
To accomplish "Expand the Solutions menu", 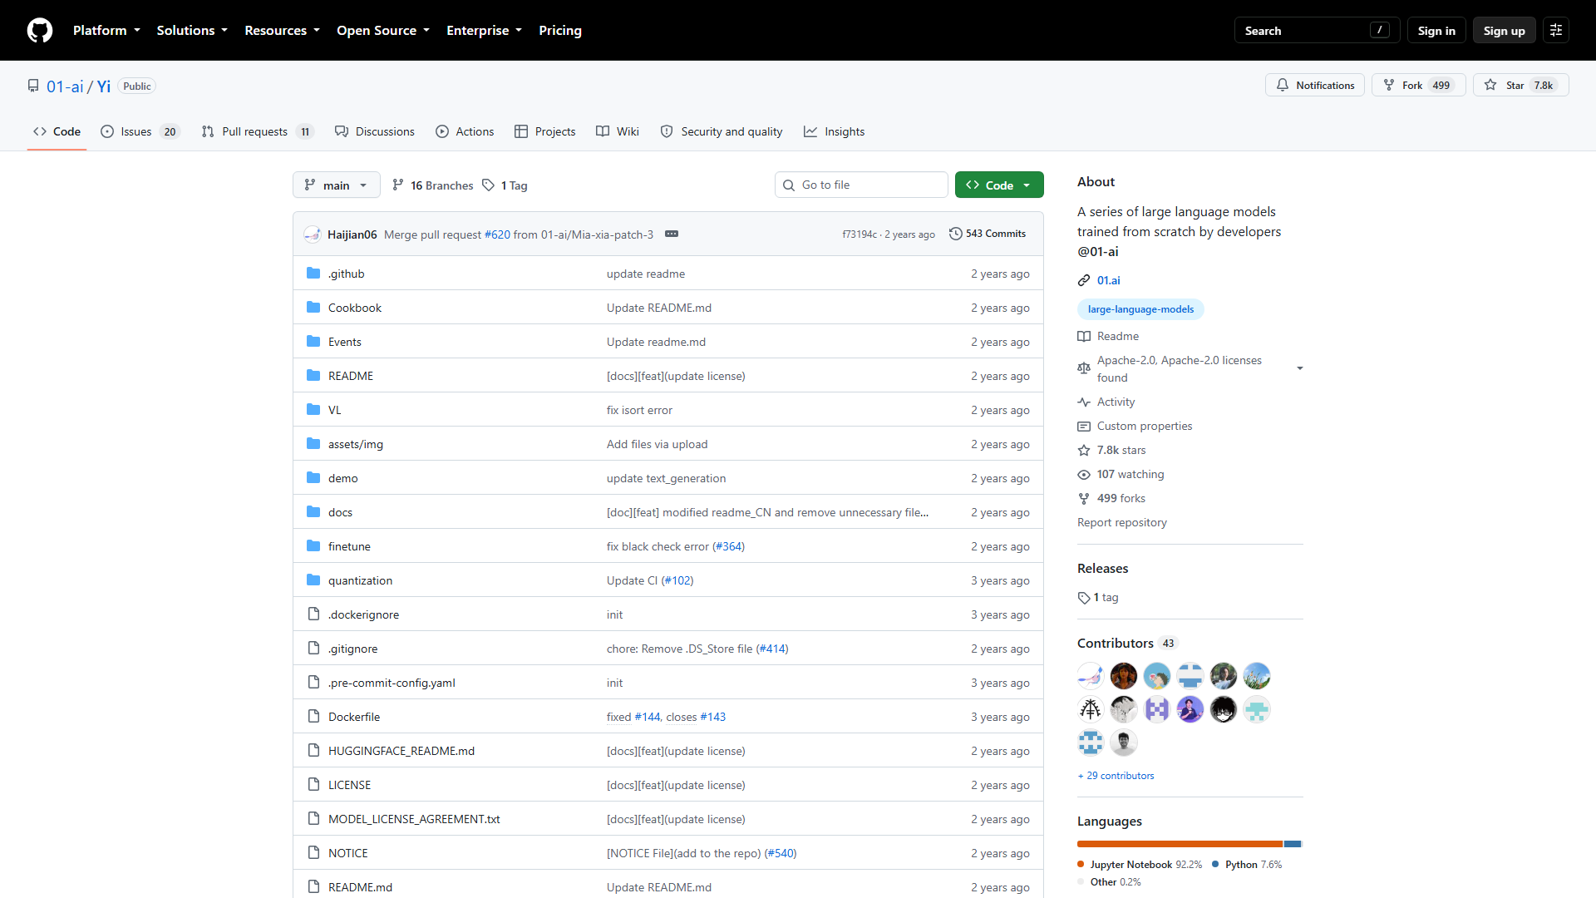I will 192,31.
